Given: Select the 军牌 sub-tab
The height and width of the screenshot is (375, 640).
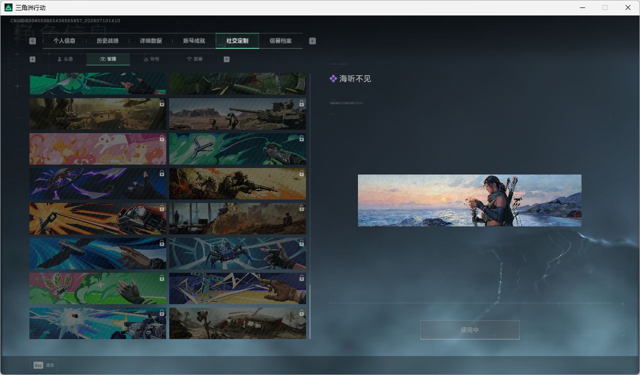Looking at the screenshot, I should pyautogui.click(x=108, y=59).
